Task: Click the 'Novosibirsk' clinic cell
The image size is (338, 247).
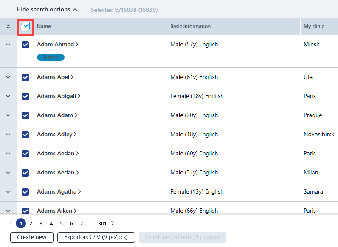Action: tap(319, 134)
